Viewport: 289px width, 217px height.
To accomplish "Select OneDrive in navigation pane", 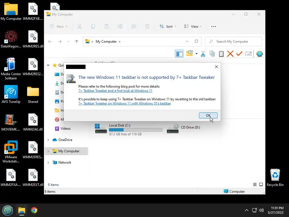I will (x=65, y=140).
